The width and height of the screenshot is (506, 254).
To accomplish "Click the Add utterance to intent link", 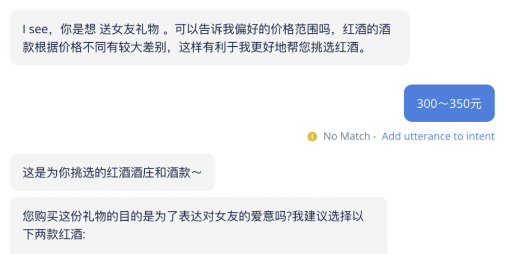I will [x=438, y=136].
